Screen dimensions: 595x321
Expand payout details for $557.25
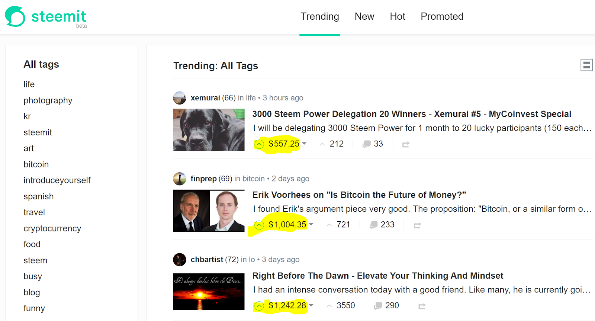coord(304,144)
